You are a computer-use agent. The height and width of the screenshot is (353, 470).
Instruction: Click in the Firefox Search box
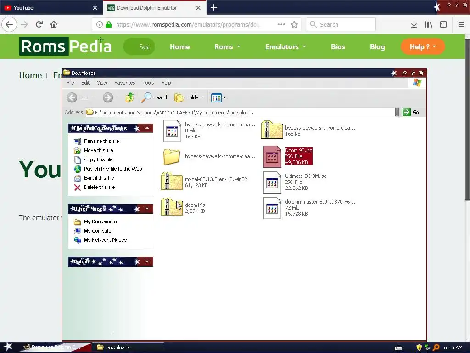(341, 24)
